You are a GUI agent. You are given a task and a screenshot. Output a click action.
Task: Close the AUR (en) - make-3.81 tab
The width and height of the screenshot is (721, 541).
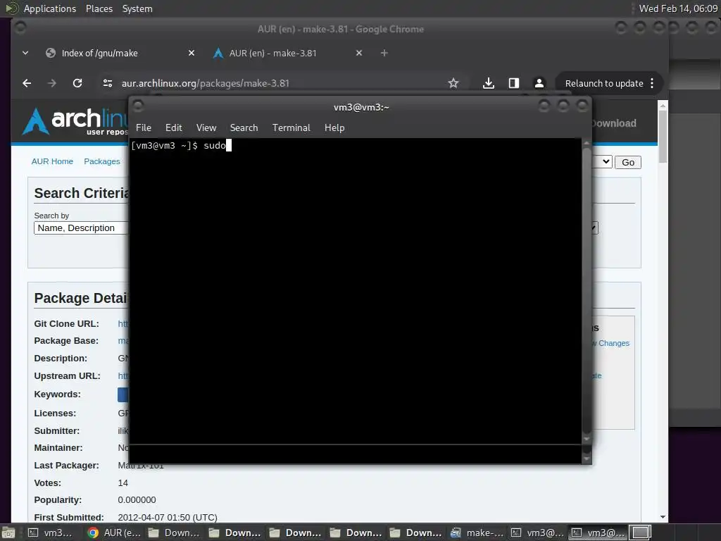tap(358, 53)
